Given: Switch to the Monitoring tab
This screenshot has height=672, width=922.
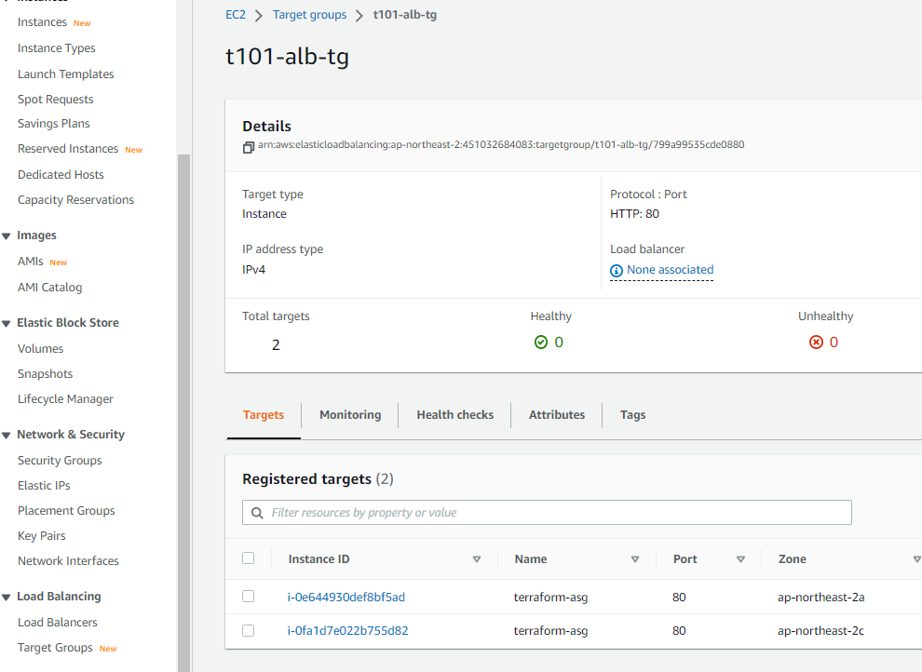Looking at the screenshot, I should [x=350, y=415].
